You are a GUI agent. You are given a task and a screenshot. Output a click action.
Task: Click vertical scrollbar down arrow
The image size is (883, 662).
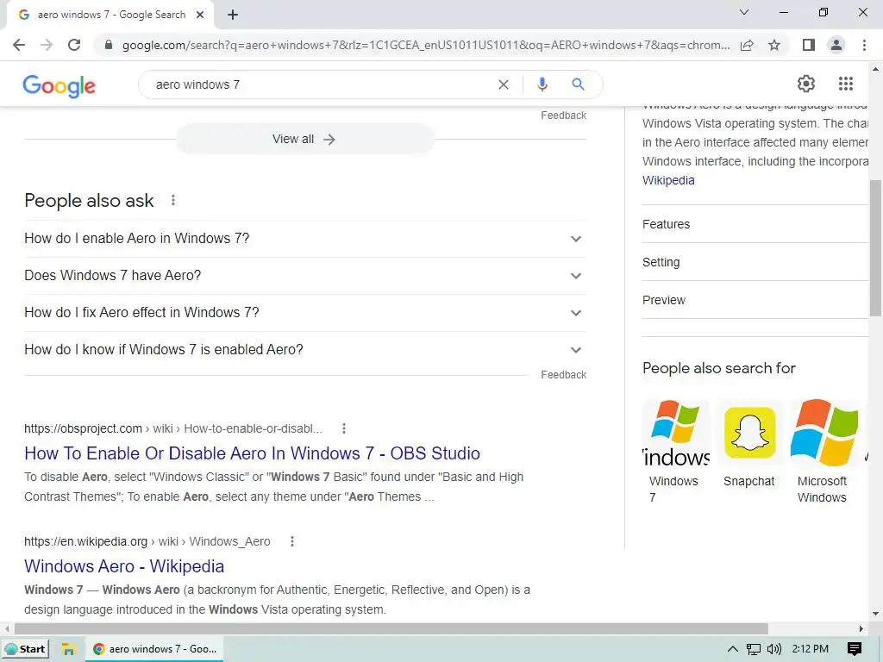876,614
